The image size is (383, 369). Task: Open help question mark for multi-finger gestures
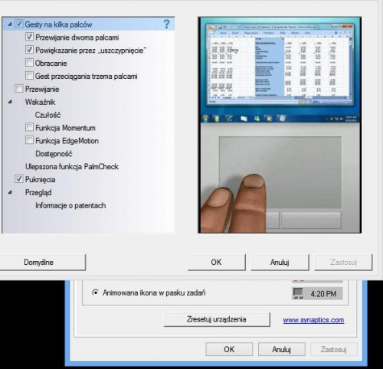[x=166, y=24]
